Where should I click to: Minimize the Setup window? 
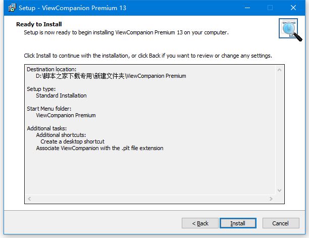[x=247, y=8]
